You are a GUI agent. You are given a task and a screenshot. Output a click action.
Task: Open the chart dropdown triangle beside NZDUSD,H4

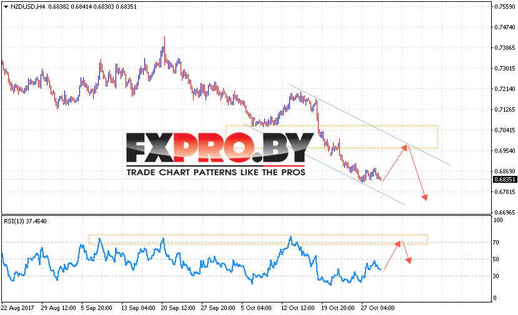click(x=6, y=7)
